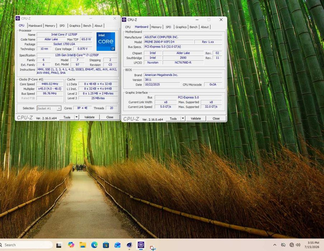Click Tools button in right CPU-Z window
324x251 pixels.
point(173,119)
